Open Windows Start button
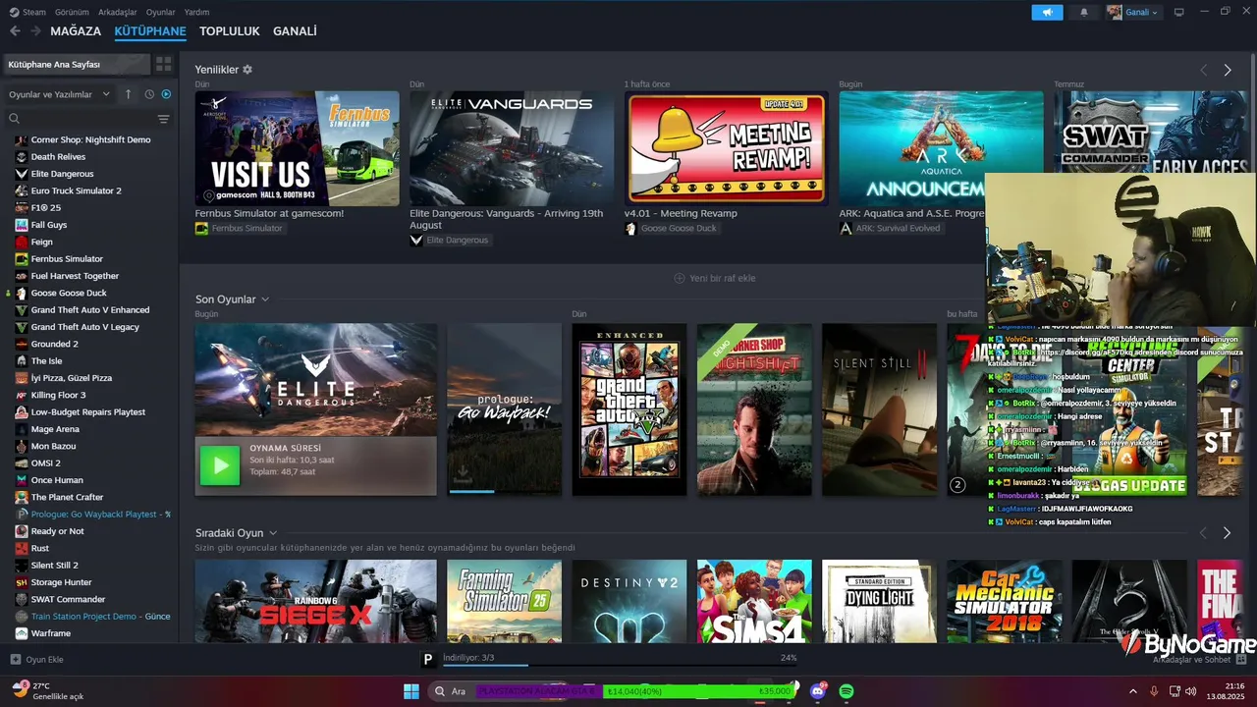Viewport: 1257px width, 707px height. pyautogui.click(x=411, y=691)
